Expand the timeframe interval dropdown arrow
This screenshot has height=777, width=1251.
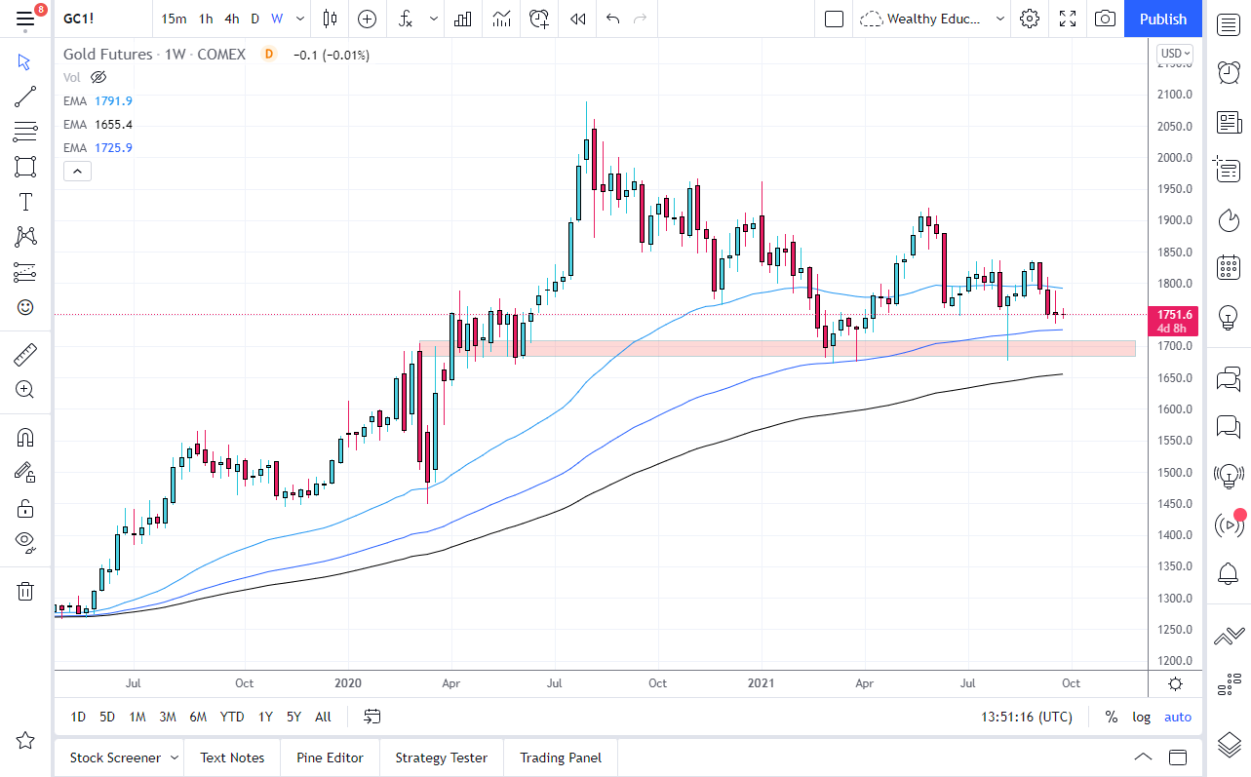[x=299, y=19]
